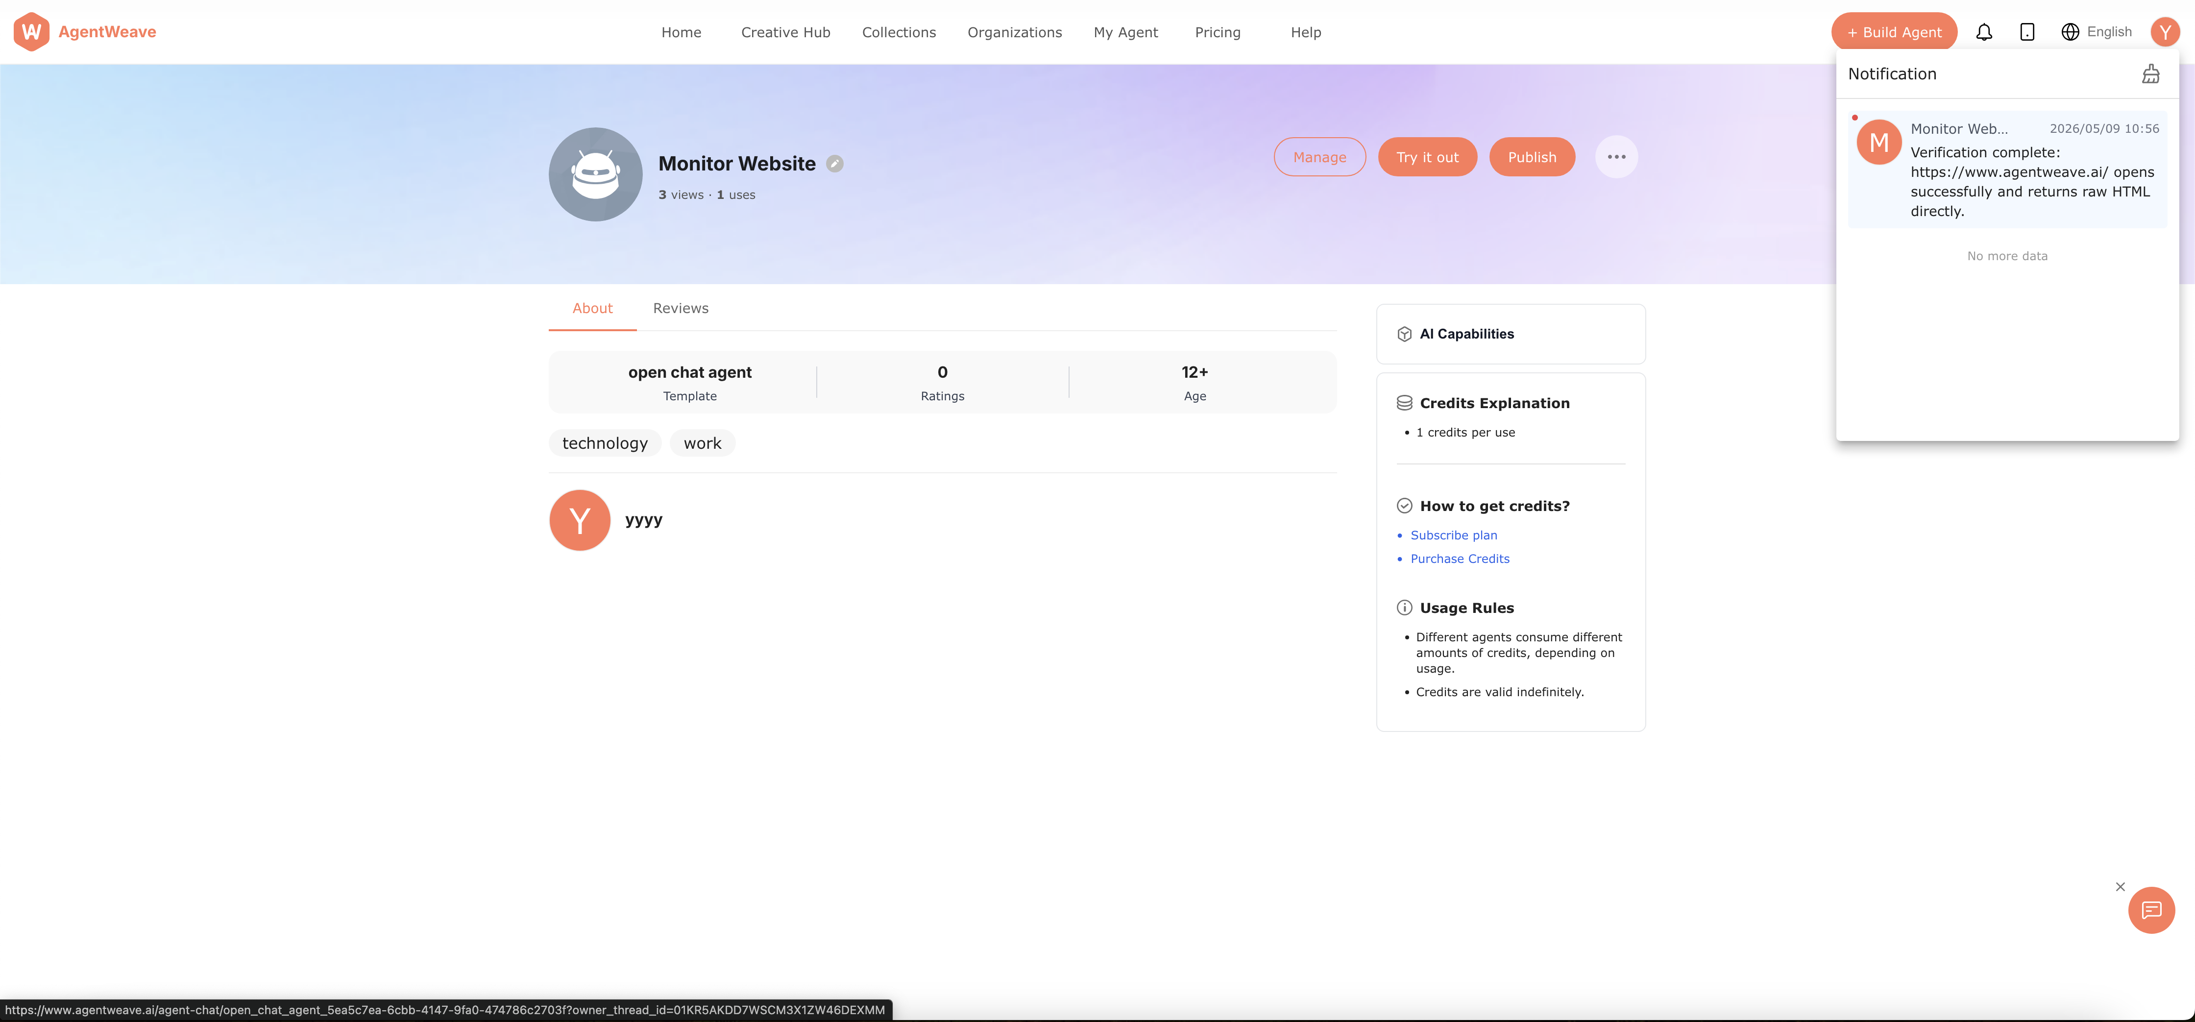Click the '1 uses' count text

(x=735, y=195)
